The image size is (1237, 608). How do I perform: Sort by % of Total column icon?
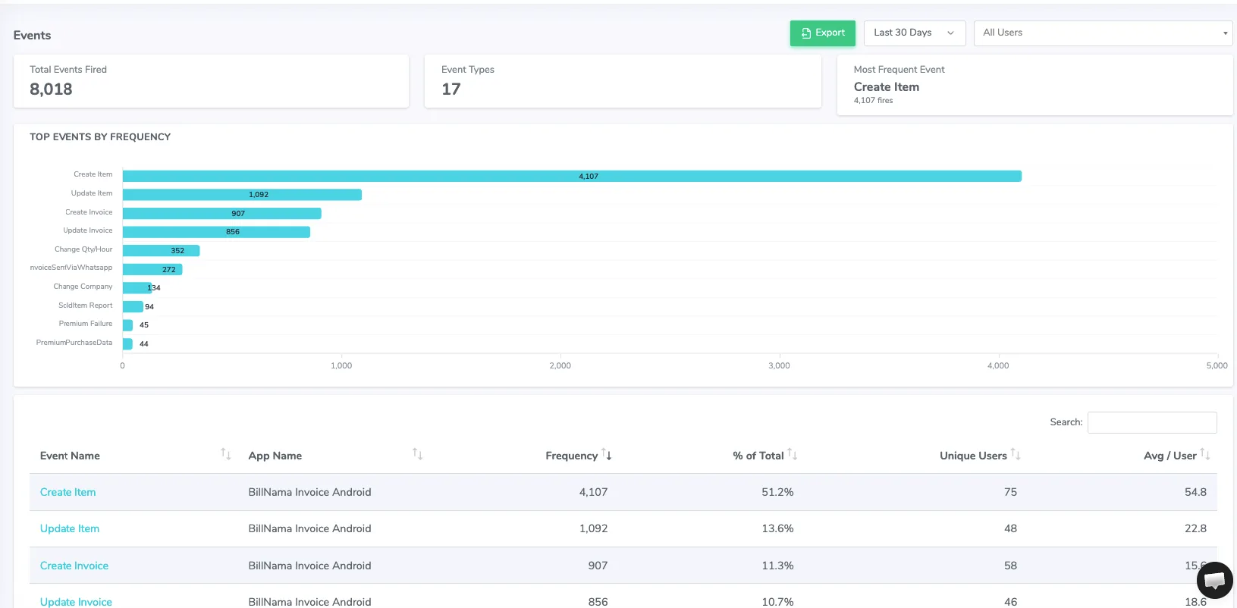click(792, 454)
